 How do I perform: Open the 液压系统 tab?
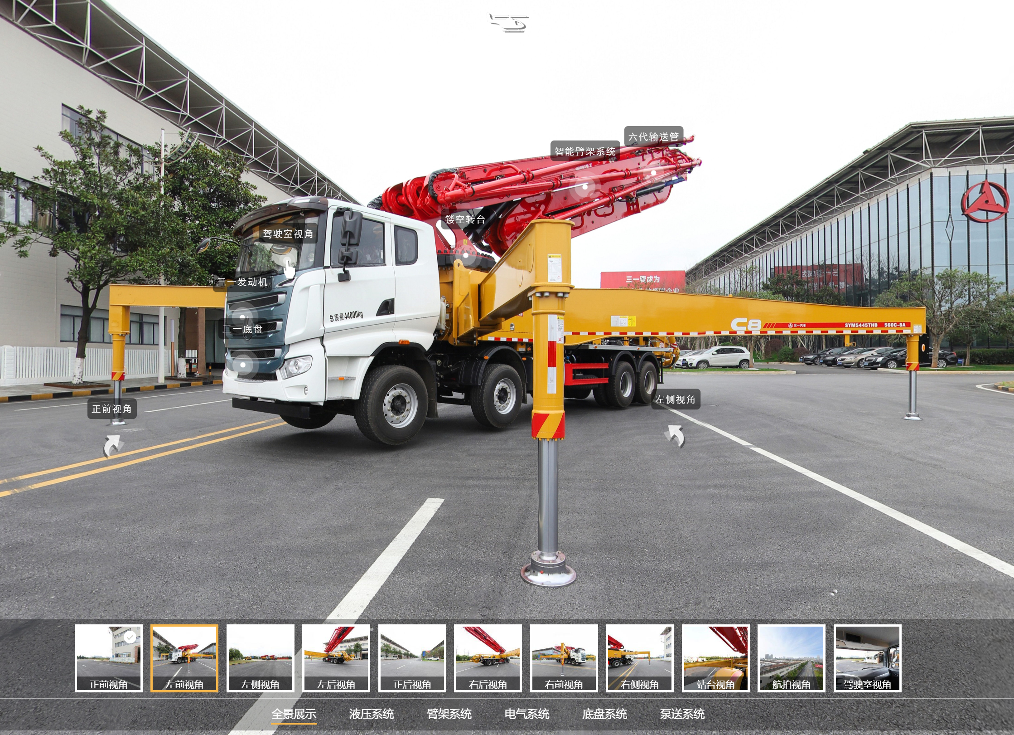pos(371,714)
